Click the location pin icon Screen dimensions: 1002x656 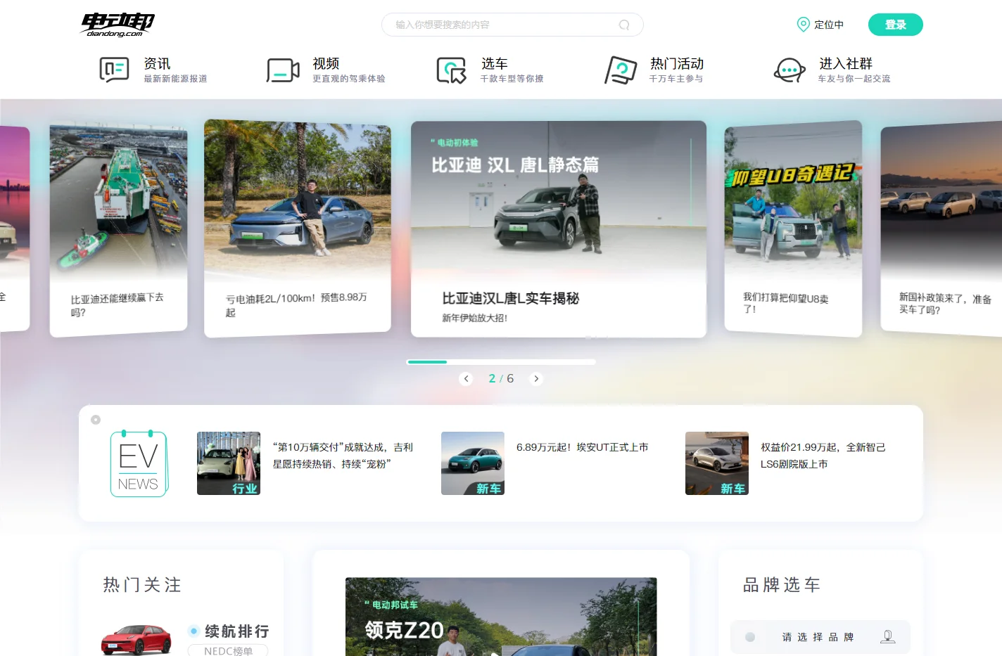coord(803,25)
